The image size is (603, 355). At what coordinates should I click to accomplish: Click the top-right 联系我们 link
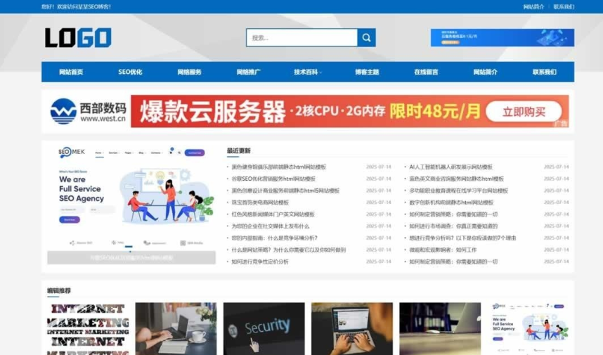pos(563,7)
